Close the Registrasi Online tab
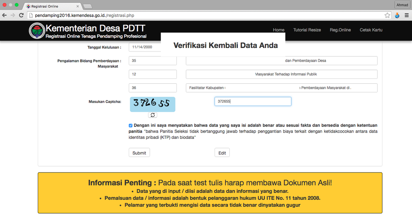 point(78,6)
